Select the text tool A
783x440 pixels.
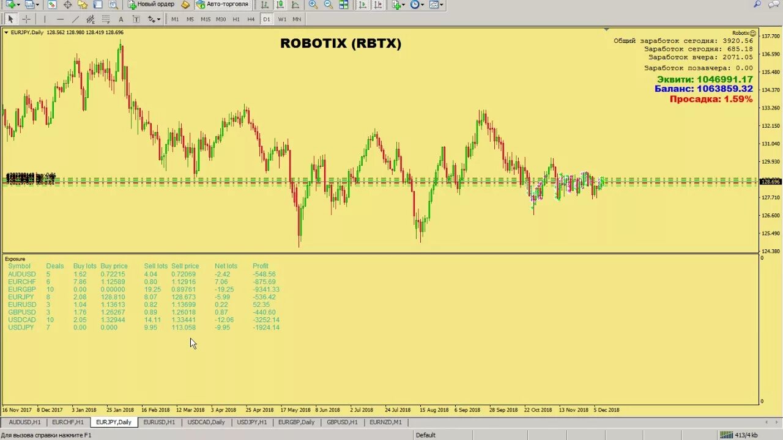[x=121, y=19]
